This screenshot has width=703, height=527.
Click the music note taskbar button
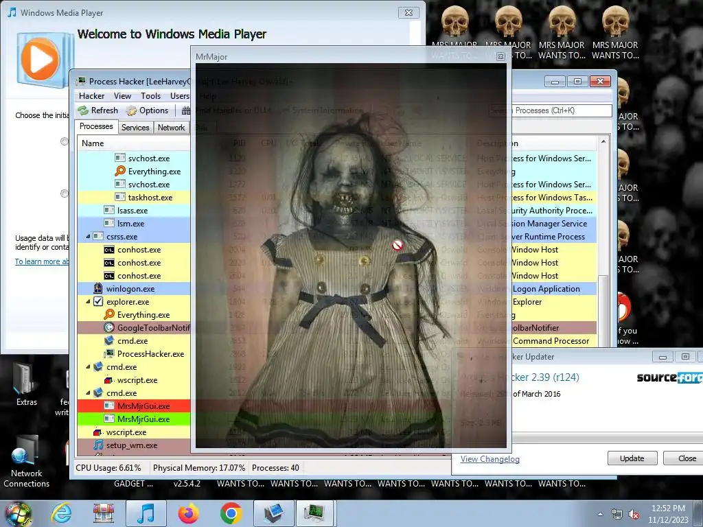(146, 513)
